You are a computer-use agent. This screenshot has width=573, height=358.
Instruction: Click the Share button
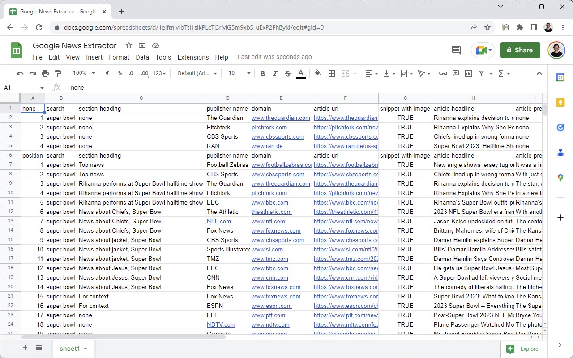[x=520, y=50]
